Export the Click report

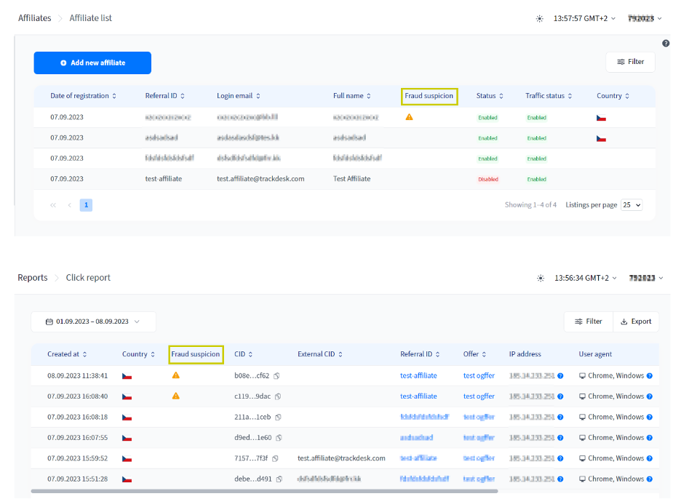point(636,322)
